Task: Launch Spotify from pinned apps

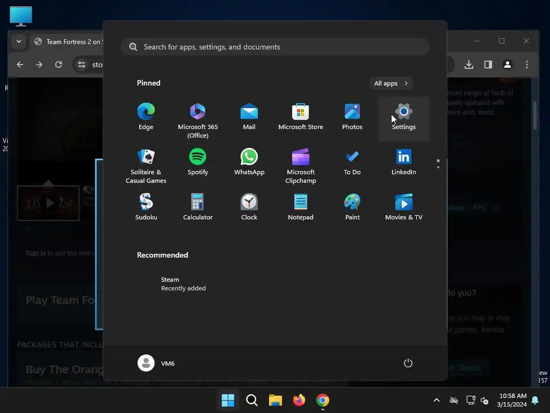Action: point(198,162)
